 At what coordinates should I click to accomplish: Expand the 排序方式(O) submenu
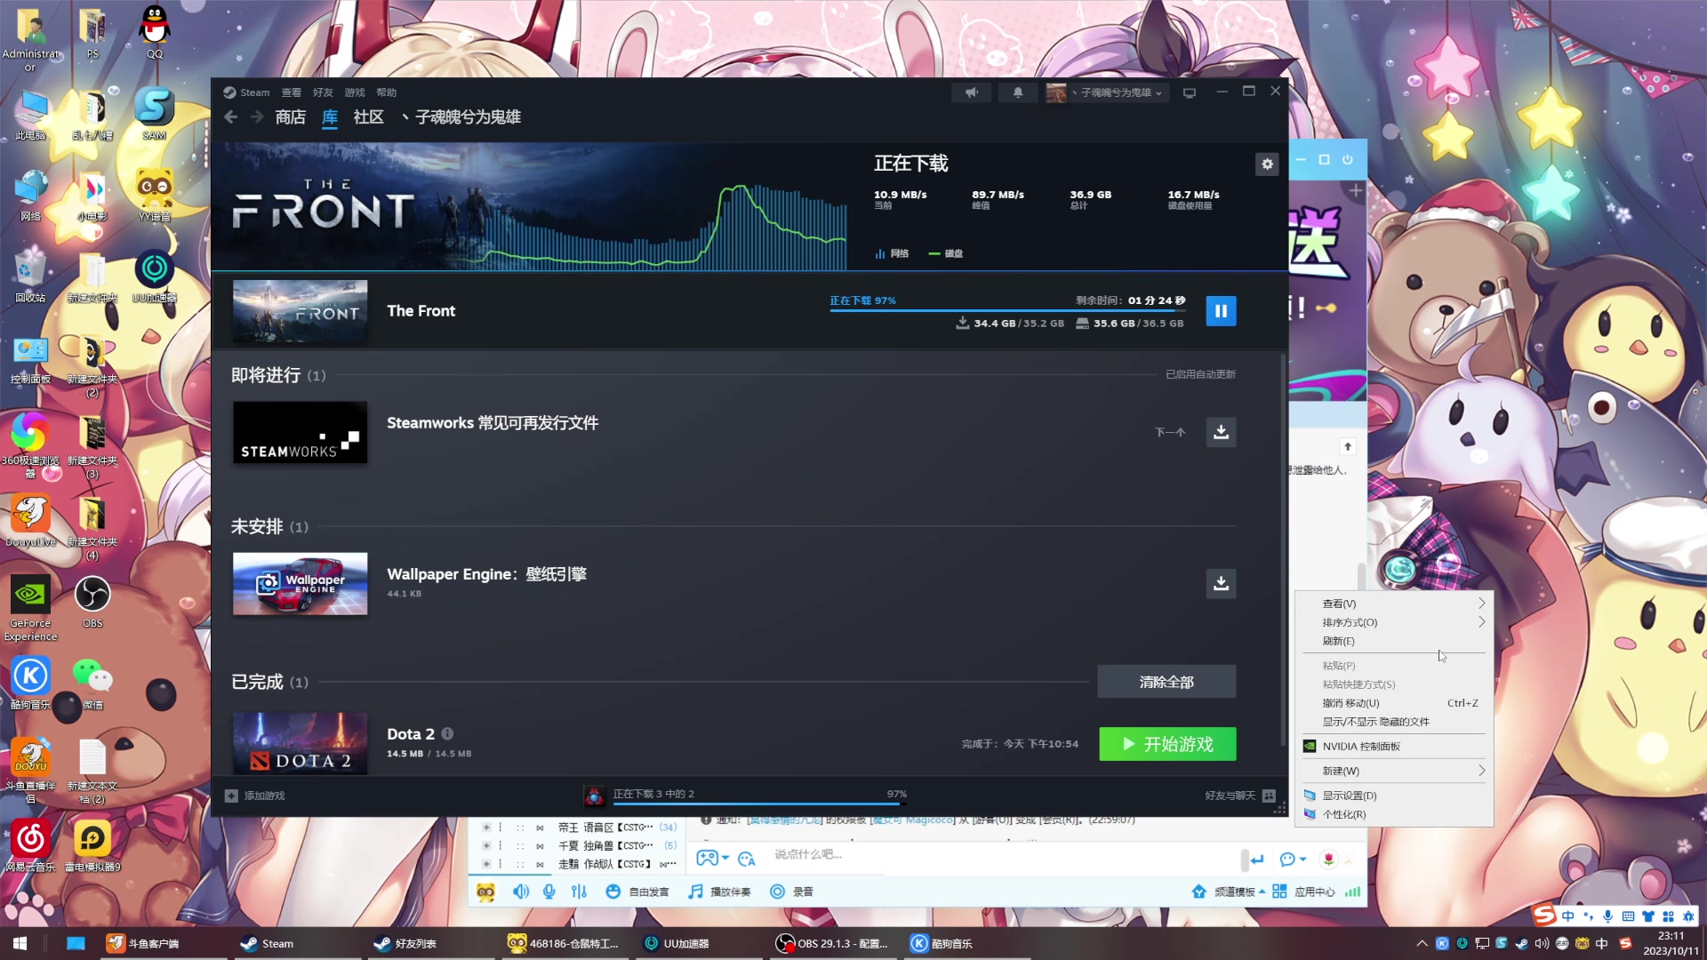(1349, 622)
